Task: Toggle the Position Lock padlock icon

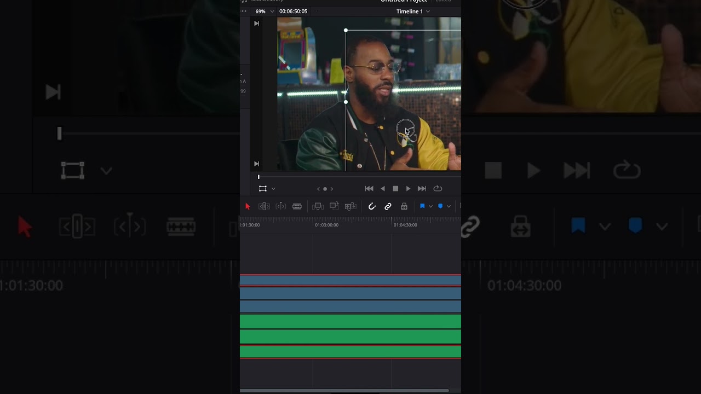Action: pyautogui.click(x=404, y=206)
